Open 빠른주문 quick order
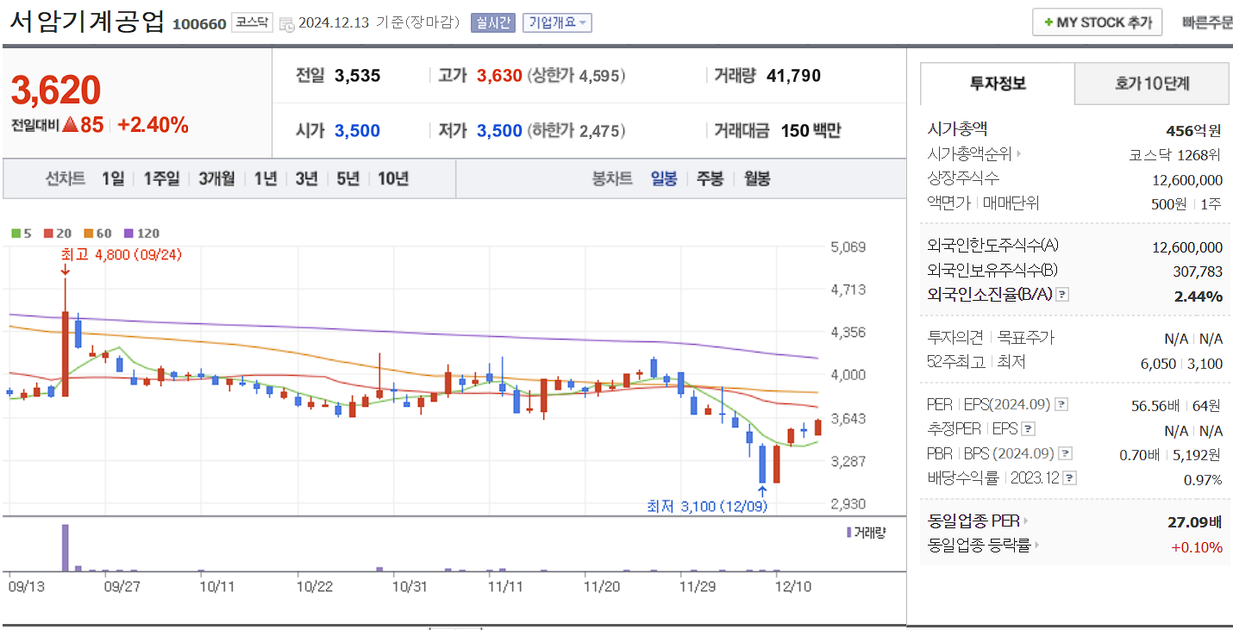This screenshot has height=630, width=1233. (x=1207, y=22)
